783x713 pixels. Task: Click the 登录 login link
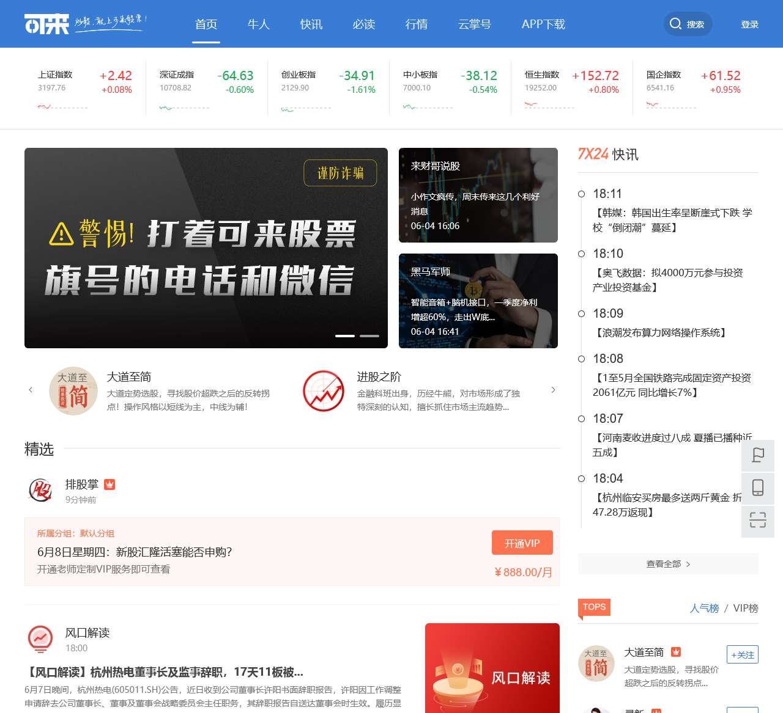click(x=749, y=25)
